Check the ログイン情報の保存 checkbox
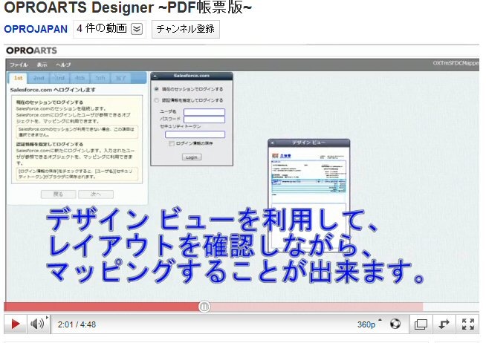Screen dimensions: 486x343 tap(172, 143)
